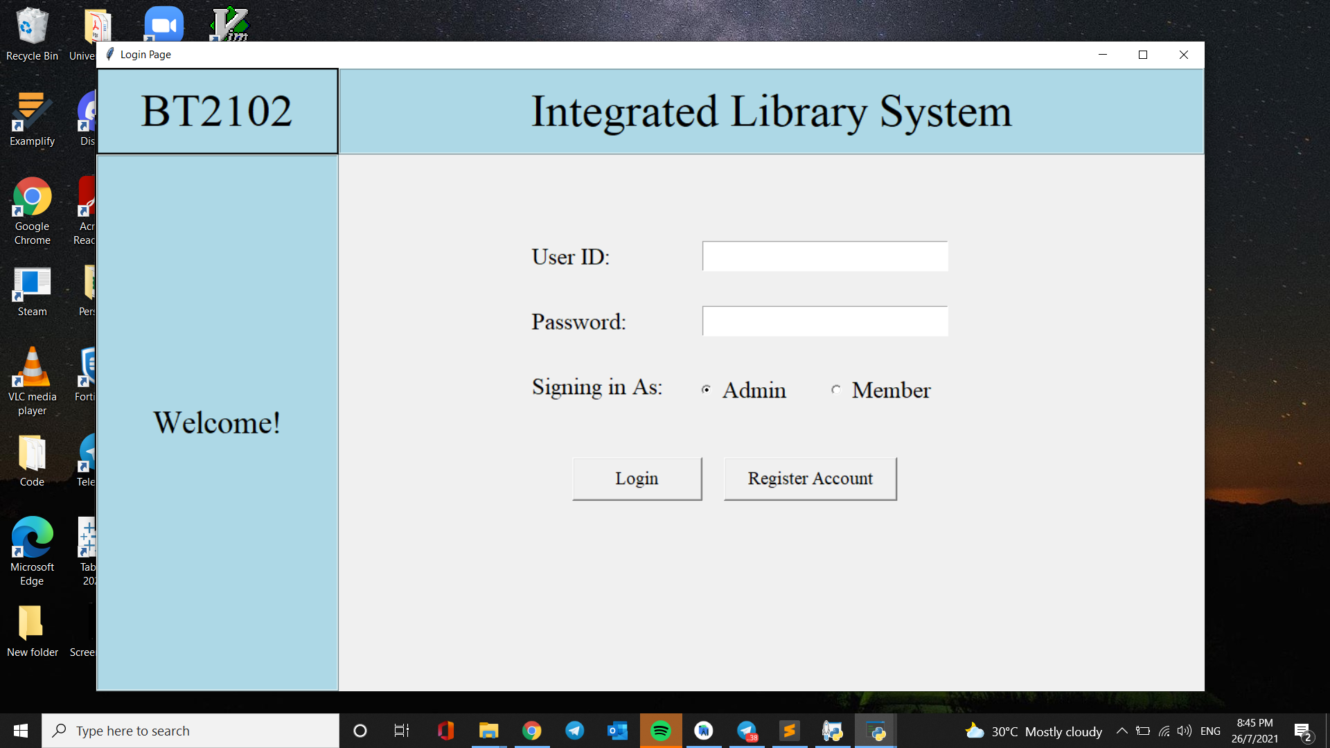Click the Register Account button
Image resolution: width=1330 pixels, height=748 pixels.
point(810,478)
